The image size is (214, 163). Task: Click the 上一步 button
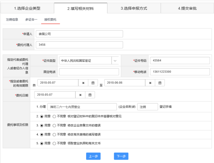coord(93,156)
